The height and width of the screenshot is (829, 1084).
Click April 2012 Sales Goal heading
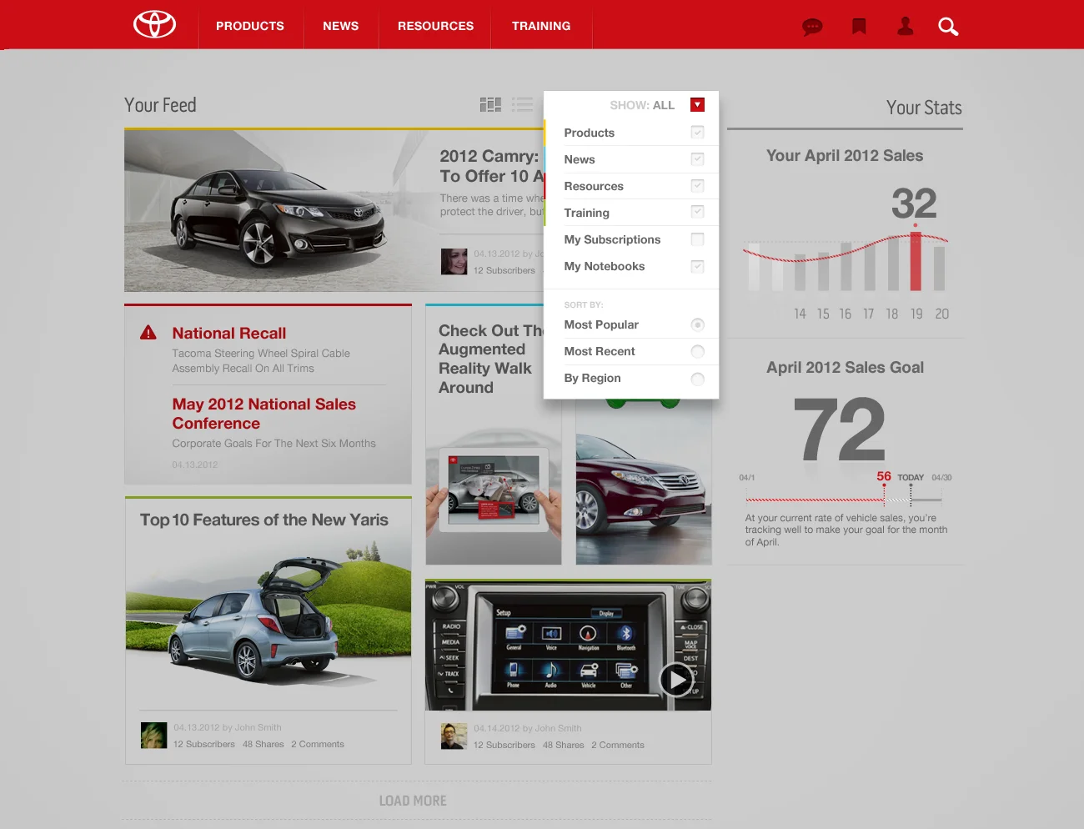(x=845, y=368)
